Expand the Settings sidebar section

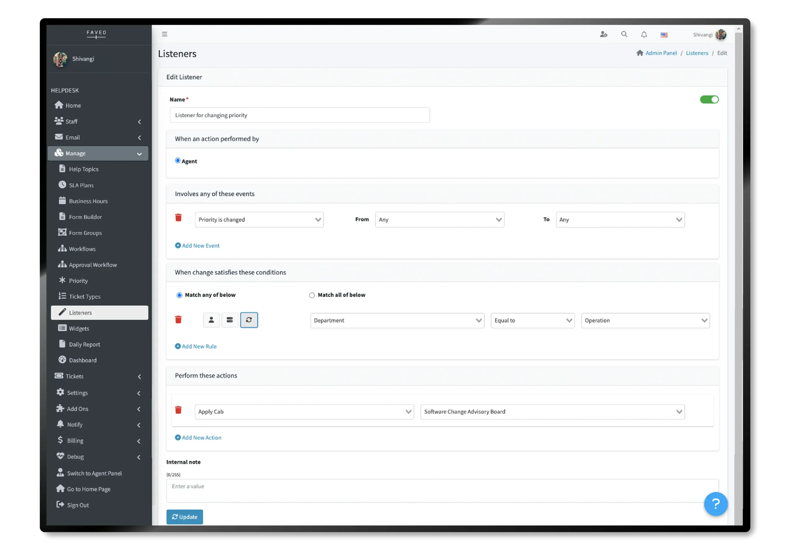(98, 393)
